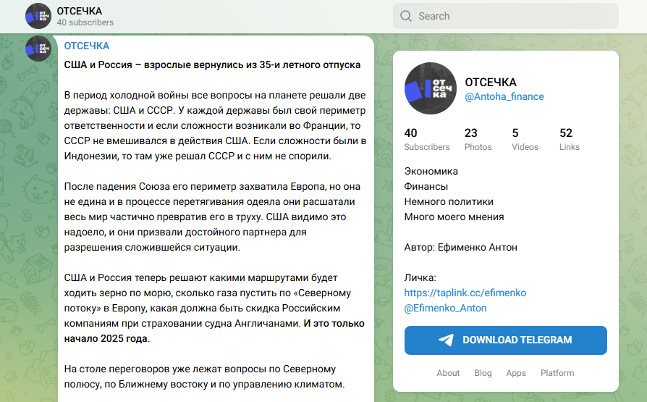Viewport: 647px width, 402px height.
Task: Click 'Автор: Ефименко Антон' text
Action: tap(460, 248)
